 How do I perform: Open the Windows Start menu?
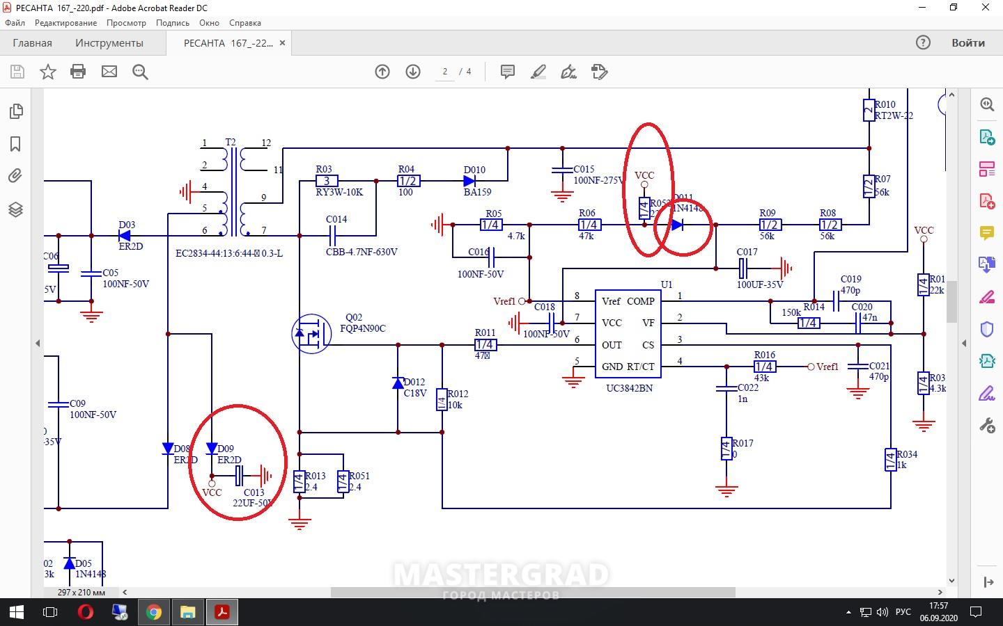pyautogui.click(x=17, y=612)
